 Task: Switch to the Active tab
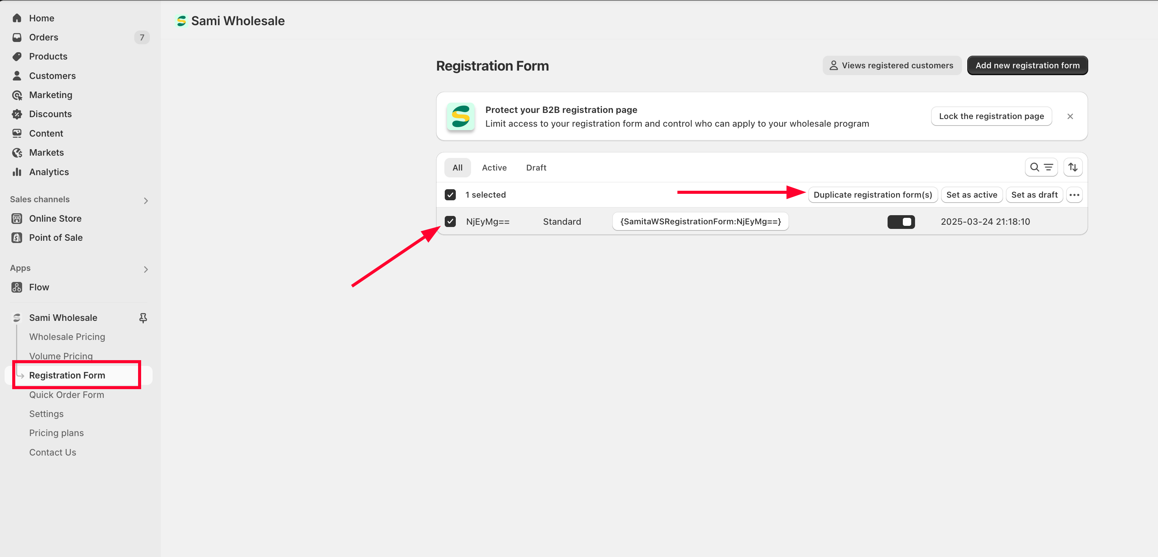tap(494, 168)
